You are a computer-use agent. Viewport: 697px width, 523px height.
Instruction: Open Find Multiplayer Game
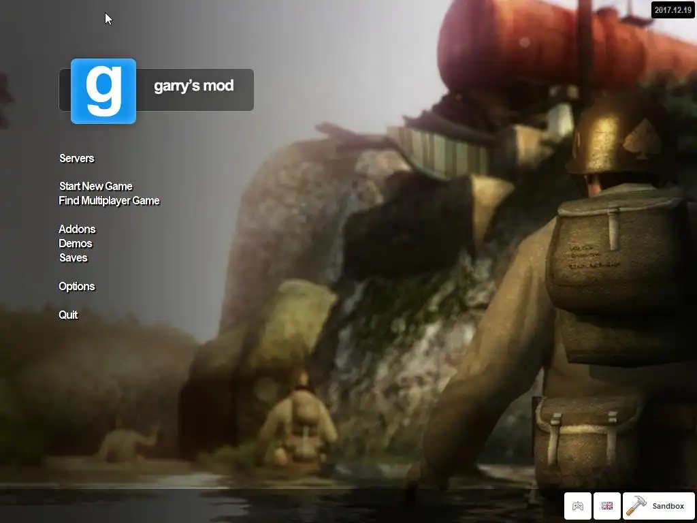(x=109, y=201)
